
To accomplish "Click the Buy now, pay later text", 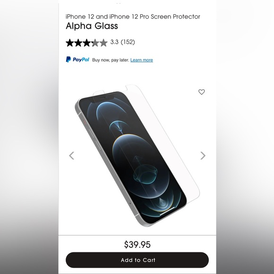I will pos(111,60).
